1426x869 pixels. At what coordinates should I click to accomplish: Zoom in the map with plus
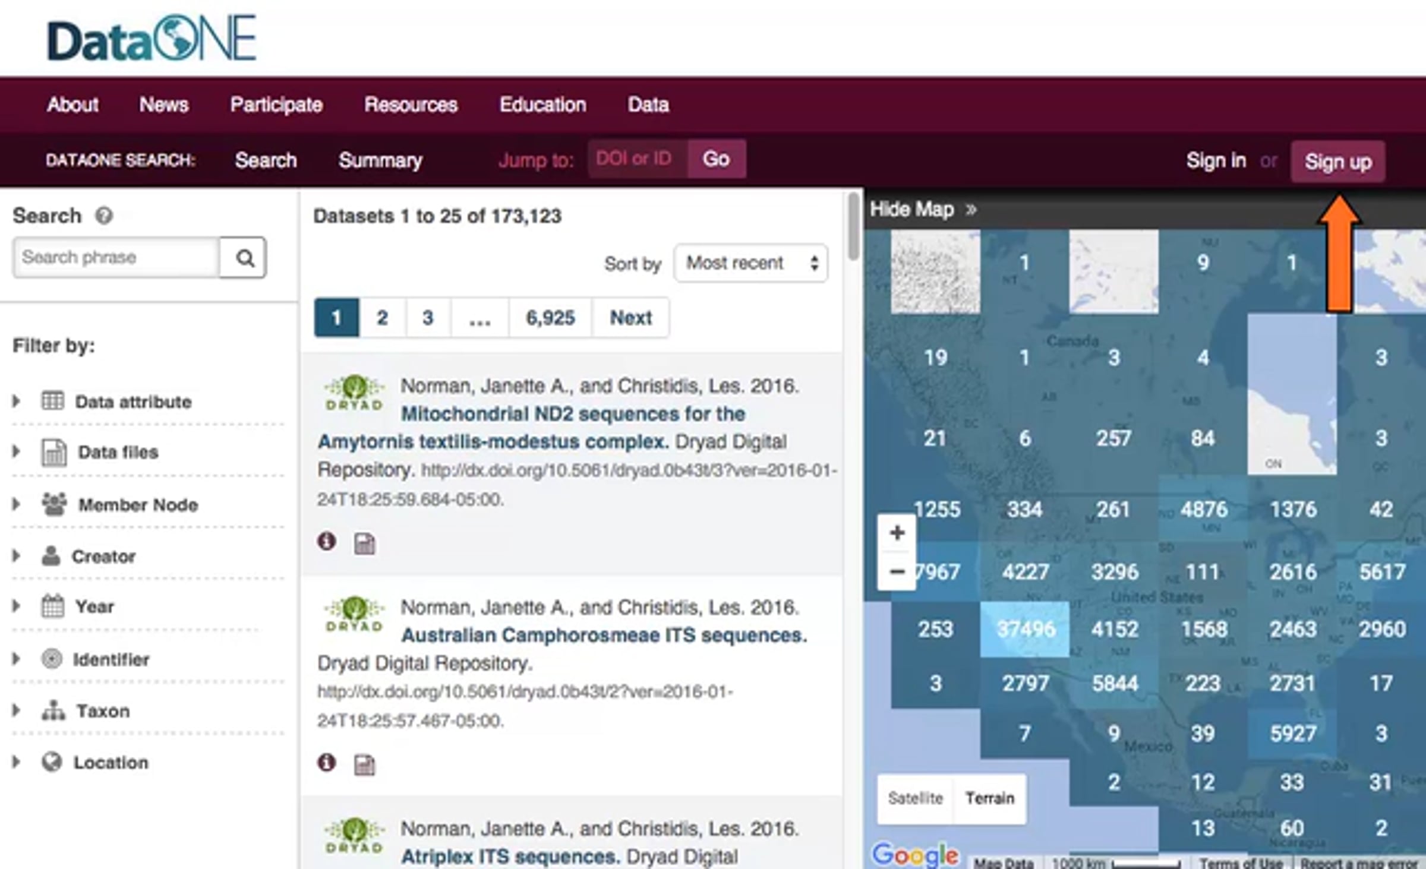(x=897, y=533)
